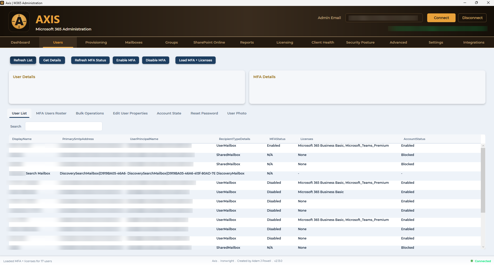Screen dimensions: 494x266
Task: Click scroll-down arrow of user list
Action: (483, 247)
